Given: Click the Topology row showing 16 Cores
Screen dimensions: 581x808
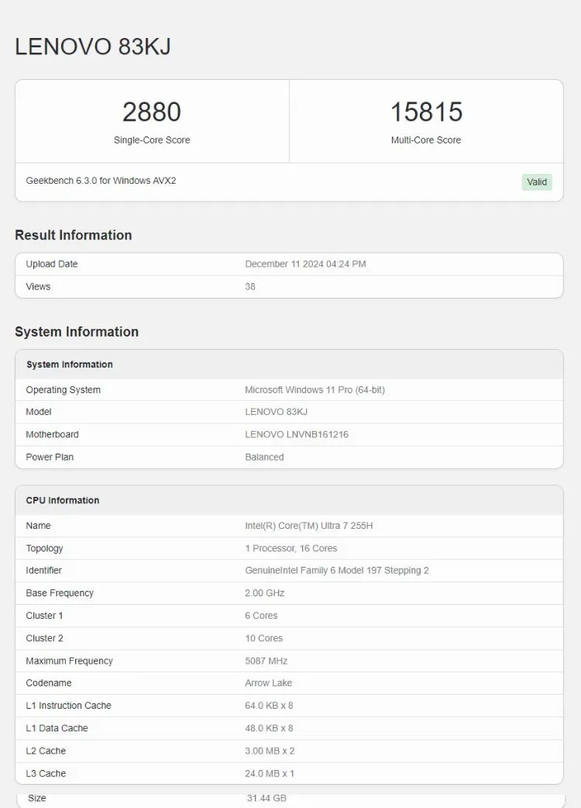Looking at the screenshot, I should click(291, 548).
